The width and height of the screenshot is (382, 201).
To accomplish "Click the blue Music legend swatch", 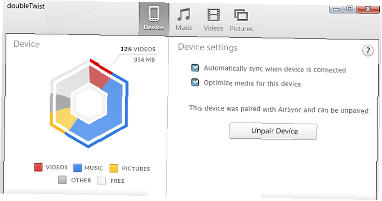I will 78,168.
